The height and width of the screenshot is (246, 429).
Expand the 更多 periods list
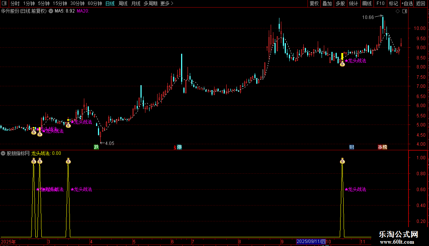167,3
